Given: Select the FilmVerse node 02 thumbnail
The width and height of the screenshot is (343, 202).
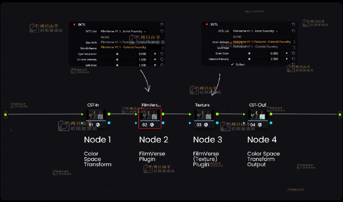Looking at the screenshot, I should click(150, 115).
